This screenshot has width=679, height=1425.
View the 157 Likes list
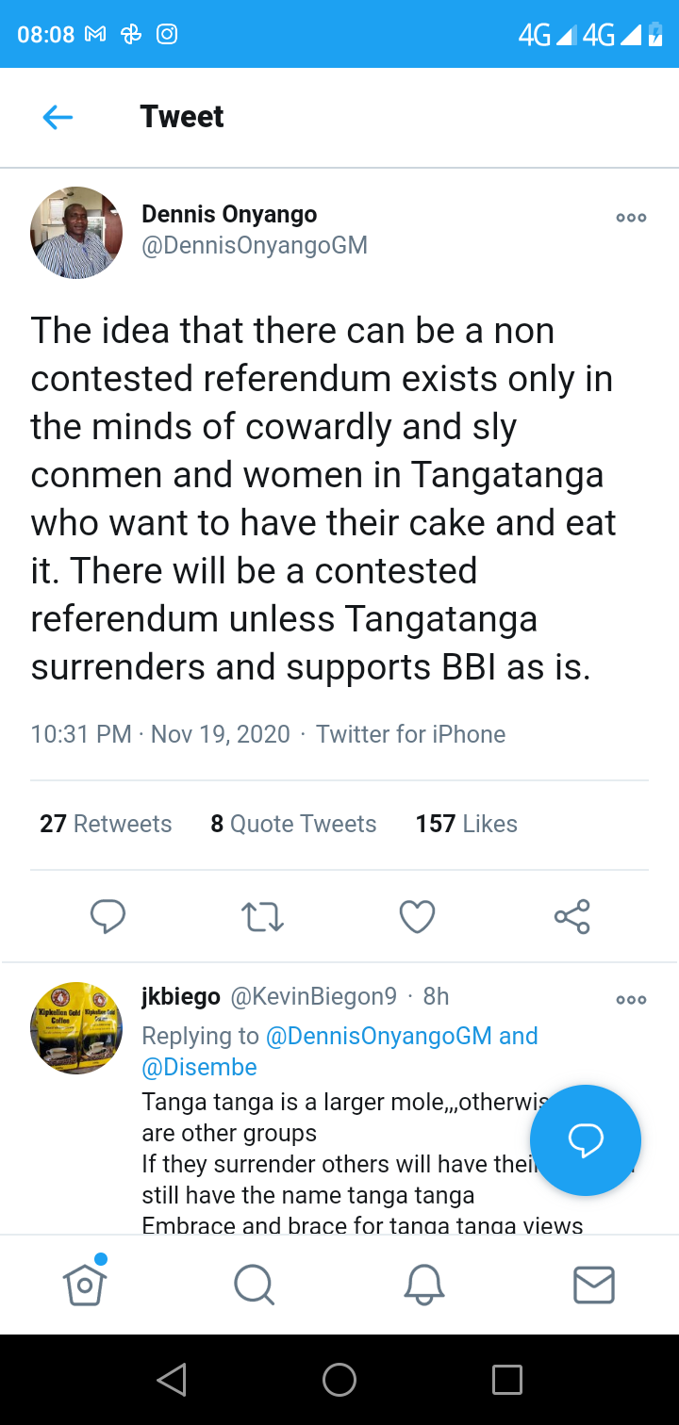[x=466, y=824]
